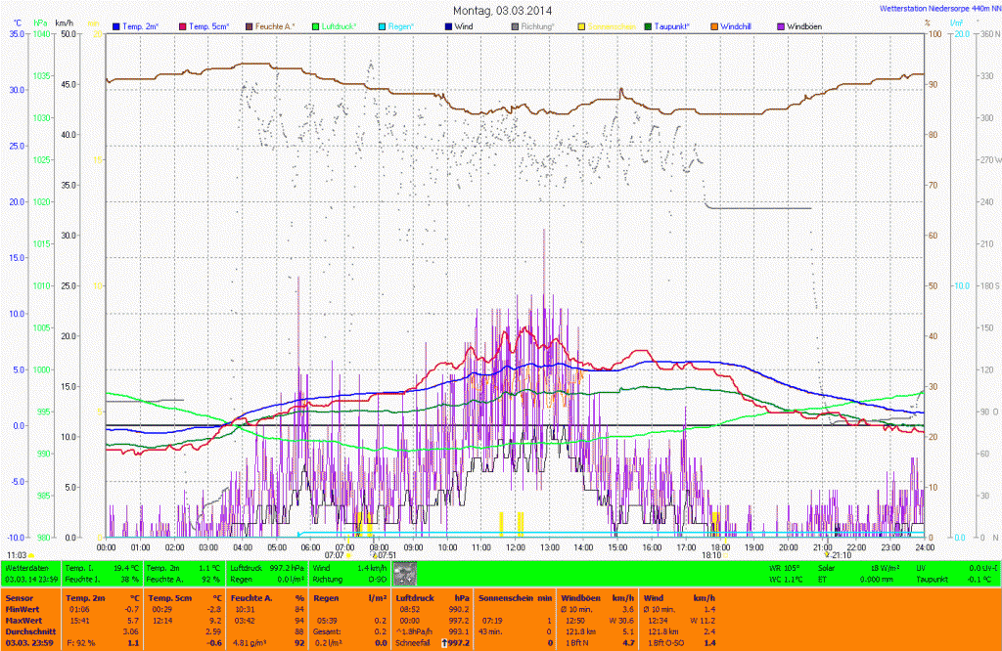This screenshot has height=651, width=1002.
Task: Select the dark blue Wind legend square
Action: (448, 24)
